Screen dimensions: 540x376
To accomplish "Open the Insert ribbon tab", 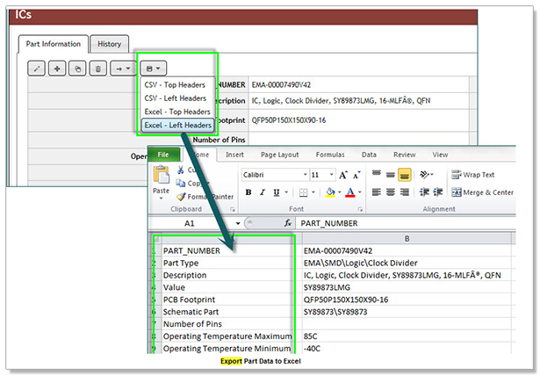I will (x=234, y=155).
